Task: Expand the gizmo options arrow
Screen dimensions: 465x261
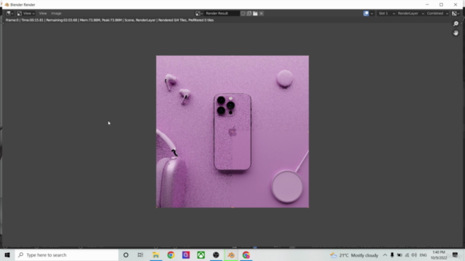Action: pyautogui.click(x=371, y=13)
